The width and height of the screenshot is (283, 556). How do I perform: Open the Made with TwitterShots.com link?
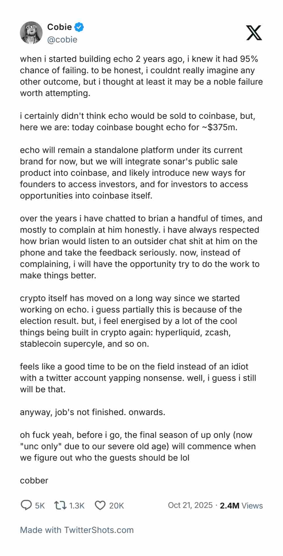(x=77, y=530)
